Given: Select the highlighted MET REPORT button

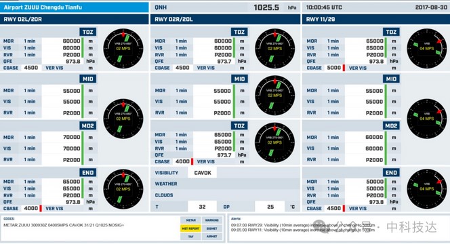Looking at the screenshot, I should (190, 228).
